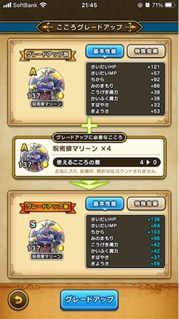Viewport: 179px width, 319px height.
Task: Tap the rainbow S rank badge
Action: [33, 225]
